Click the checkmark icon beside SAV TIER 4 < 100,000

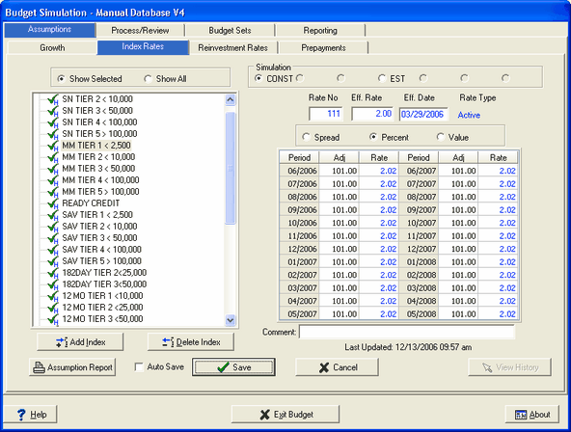pyautogui.click(x=53, y=251)
